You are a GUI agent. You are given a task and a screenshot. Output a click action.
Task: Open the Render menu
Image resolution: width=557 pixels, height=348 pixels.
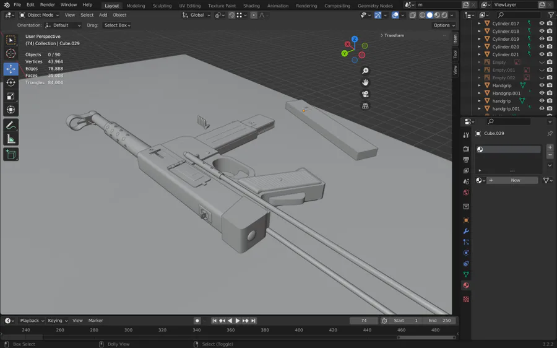point(47,5)
